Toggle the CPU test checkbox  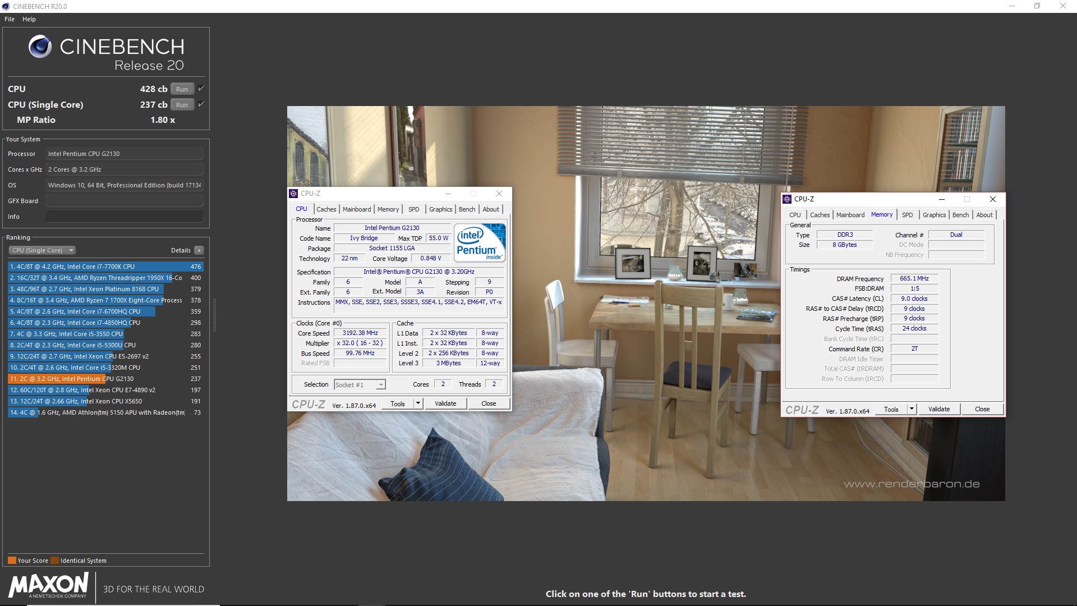point(201,89)
